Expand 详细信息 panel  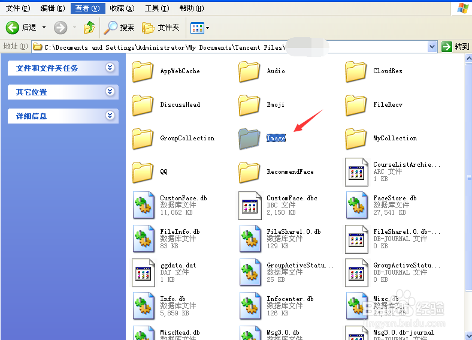pos(110,116)
